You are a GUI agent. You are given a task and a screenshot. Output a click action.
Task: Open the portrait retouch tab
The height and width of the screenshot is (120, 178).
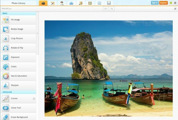(62, 3)
